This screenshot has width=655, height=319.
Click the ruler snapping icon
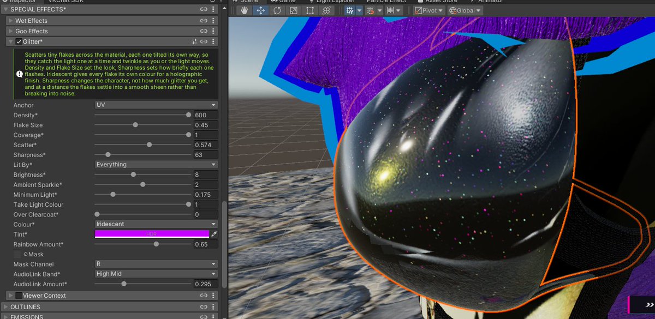390,10
